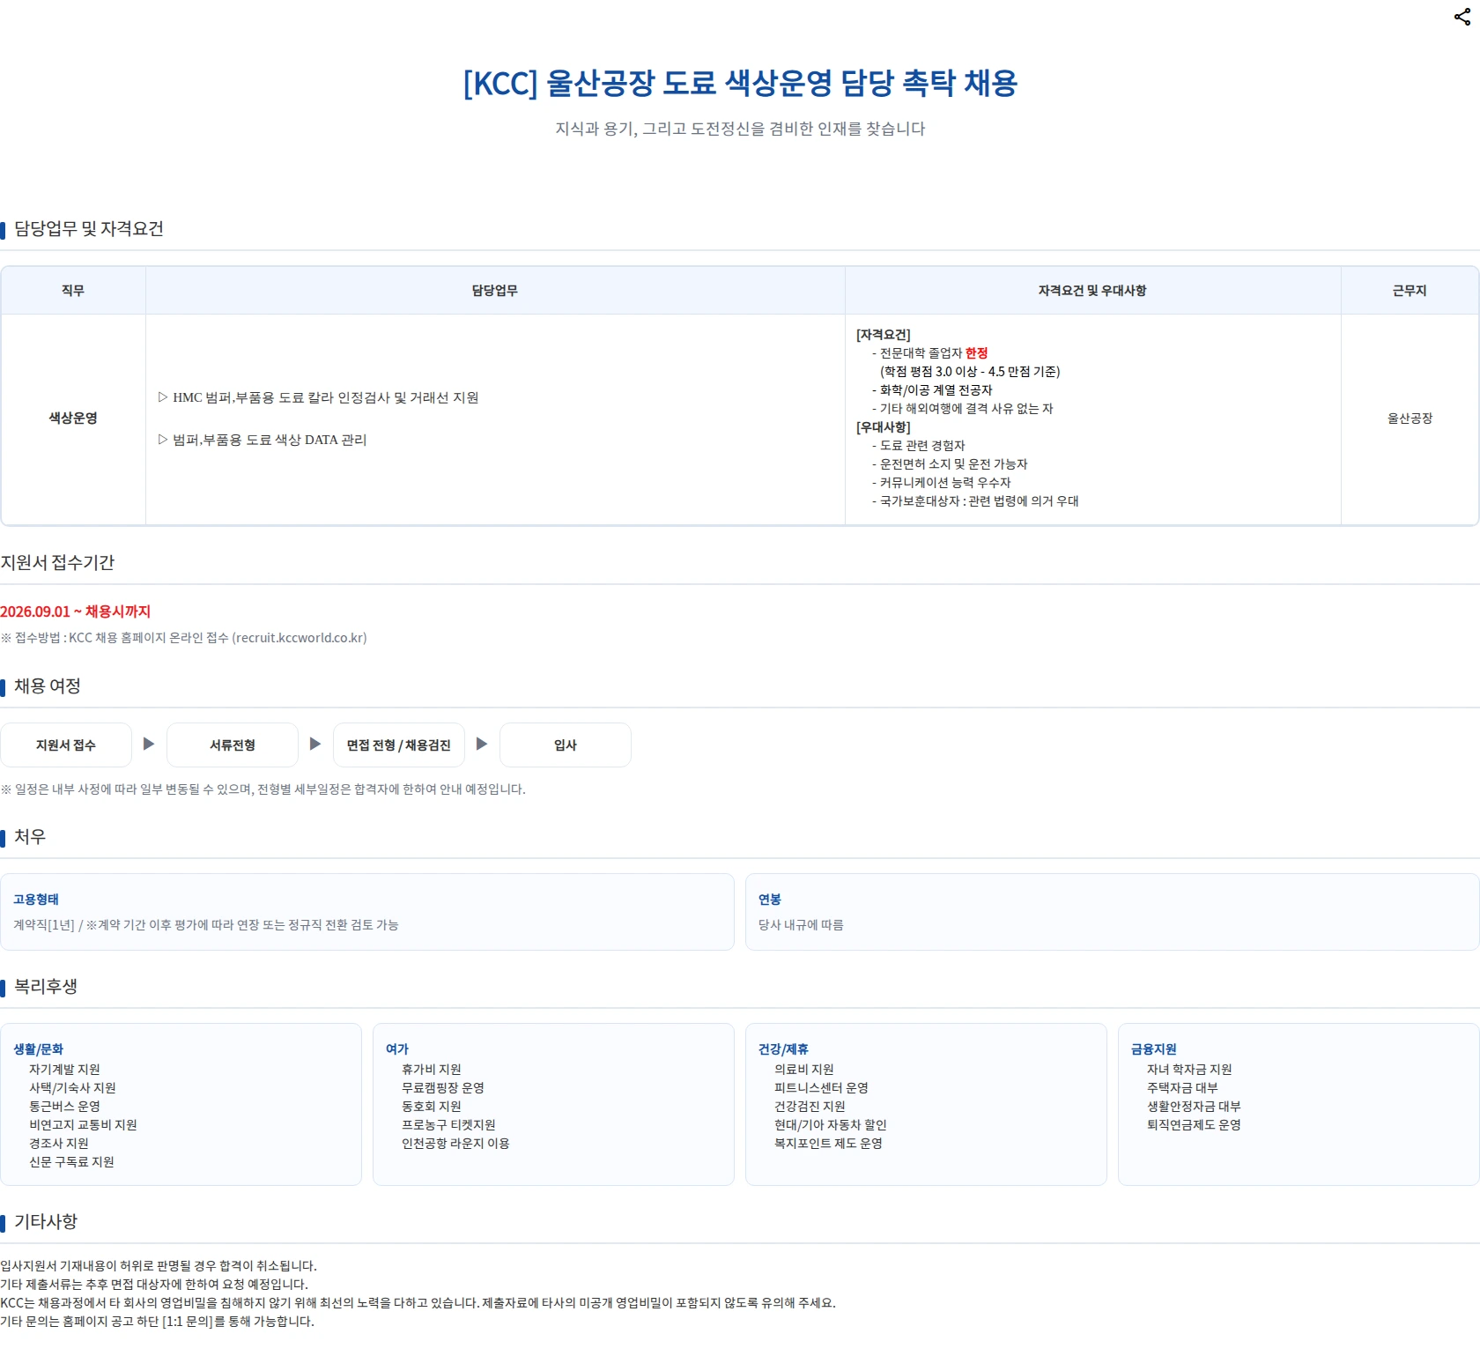Click 통근버스 운영
Screen dimensions: 1480x1356
(x=64, y=1107)
